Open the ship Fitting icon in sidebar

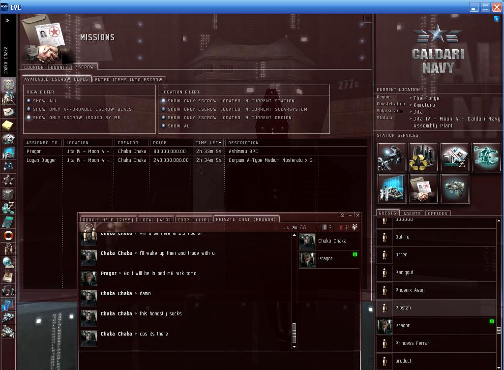(x=8, y=318)
